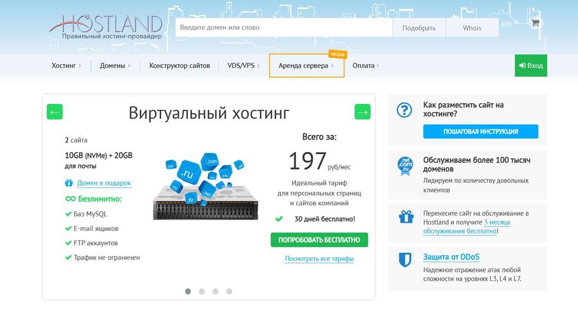Viewport: 578px width, 310px height.
Task: Click the DDoS shield icon
Action: coord(405,259)
